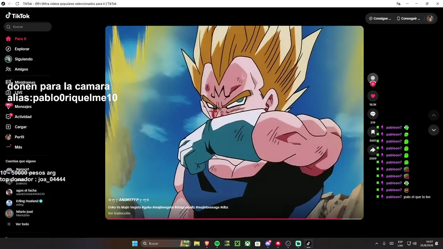Click the Conseguir app button
Screen dimensions: 443x249
pyautogui.click(x=408, y=18)
